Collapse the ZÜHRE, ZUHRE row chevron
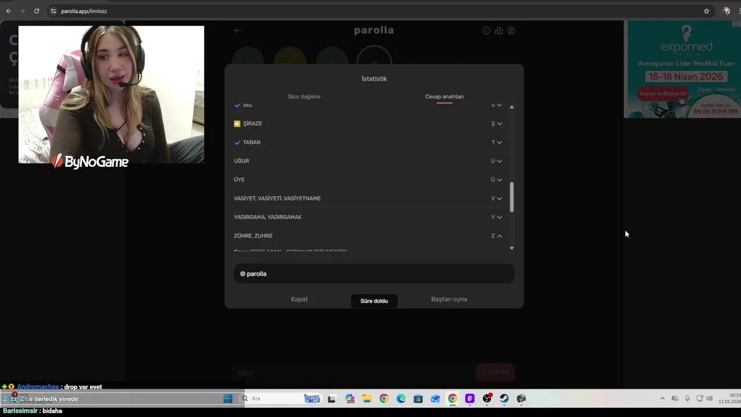 499,236
